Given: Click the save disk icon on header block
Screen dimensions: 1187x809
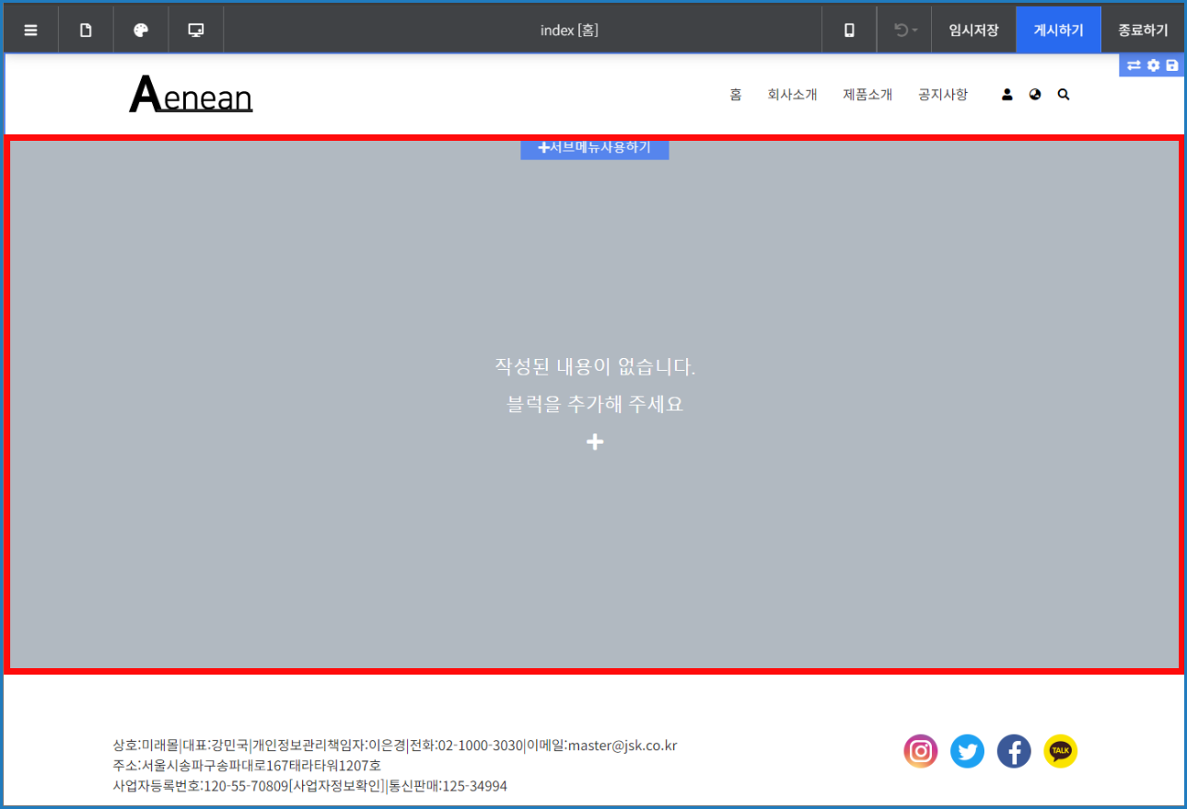Looking at the screenshot, I should pos(1172,65).
